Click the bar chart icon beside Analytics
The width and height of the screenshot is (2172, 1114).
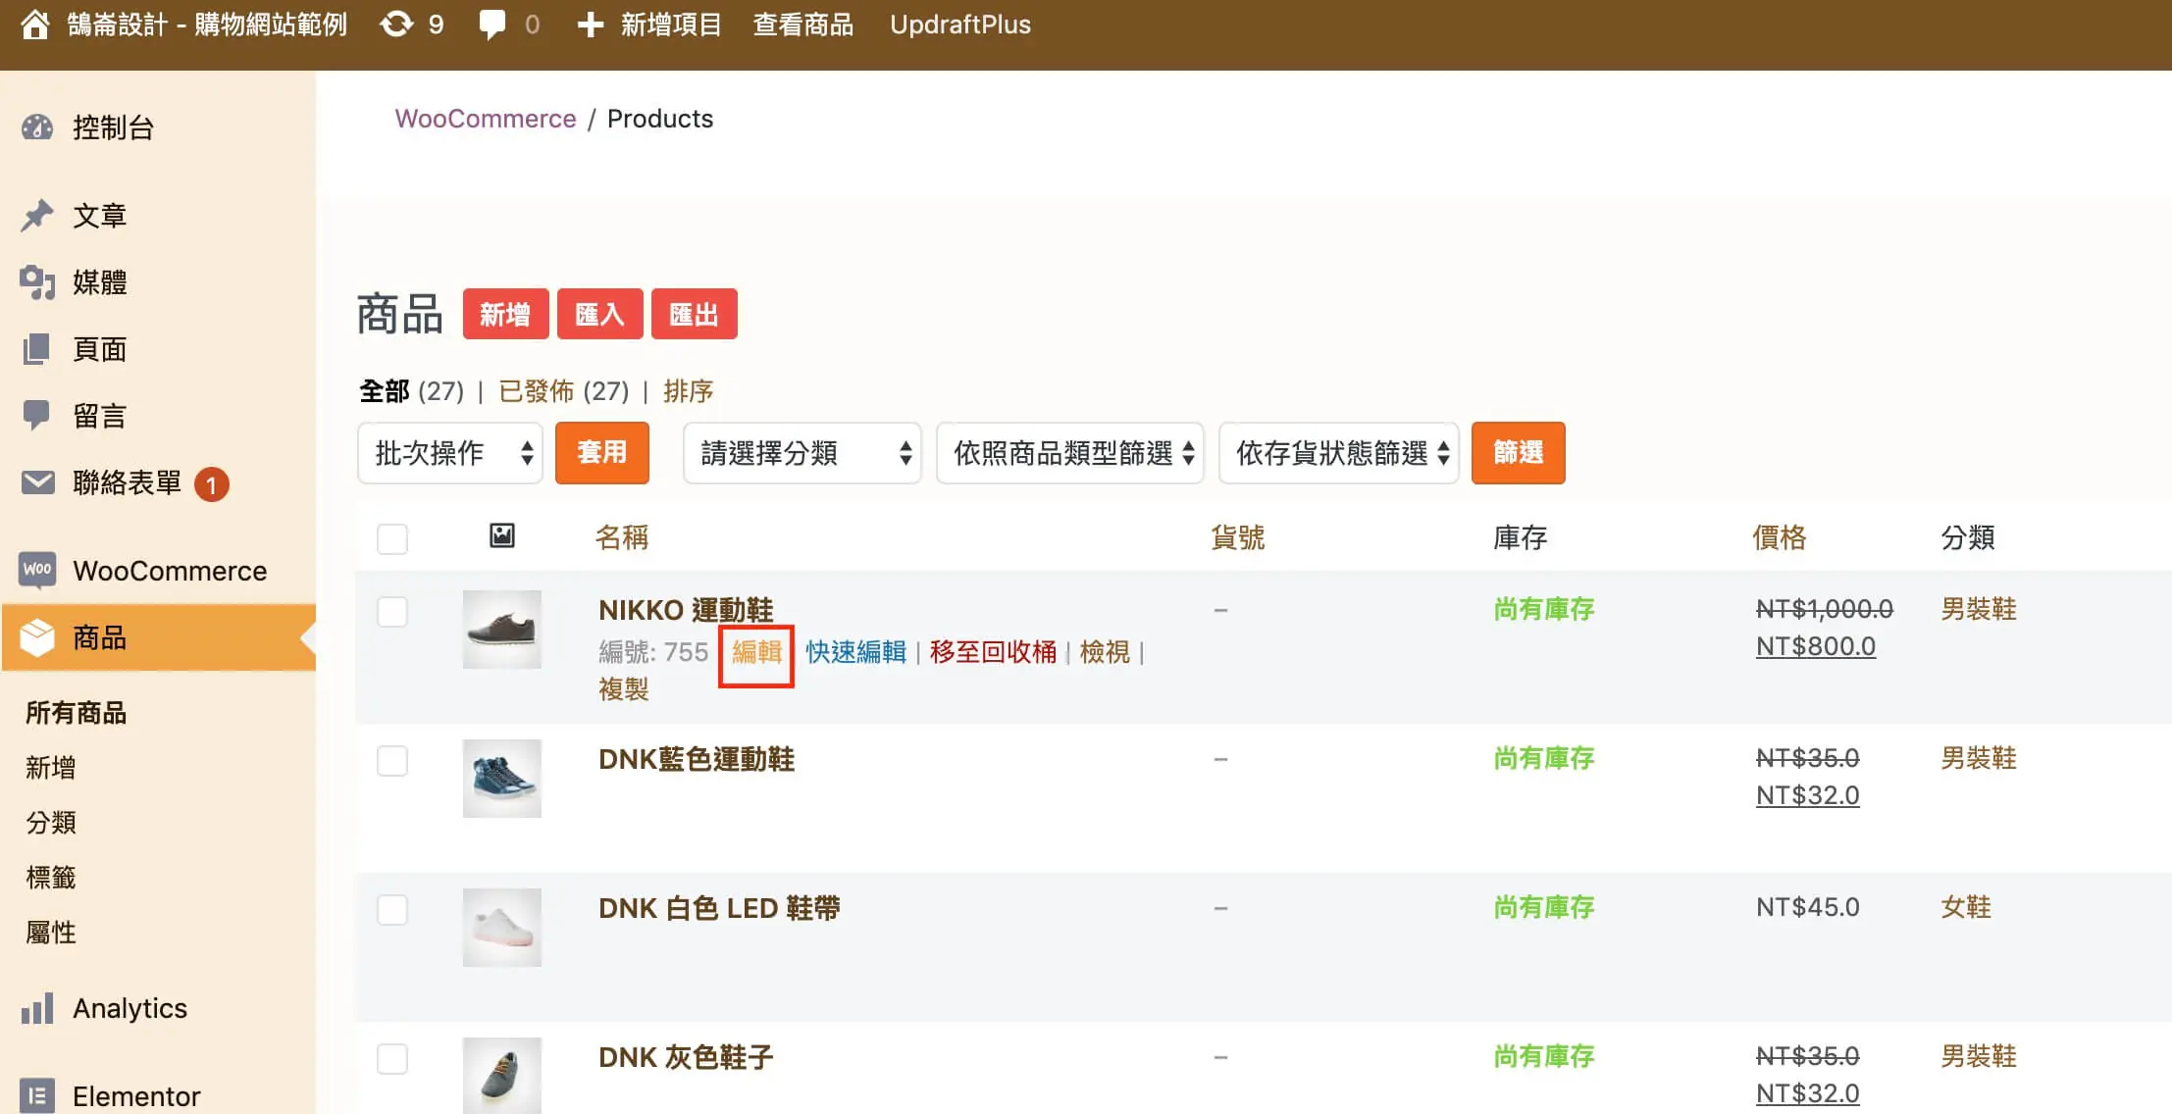[x=37, y=1008]
